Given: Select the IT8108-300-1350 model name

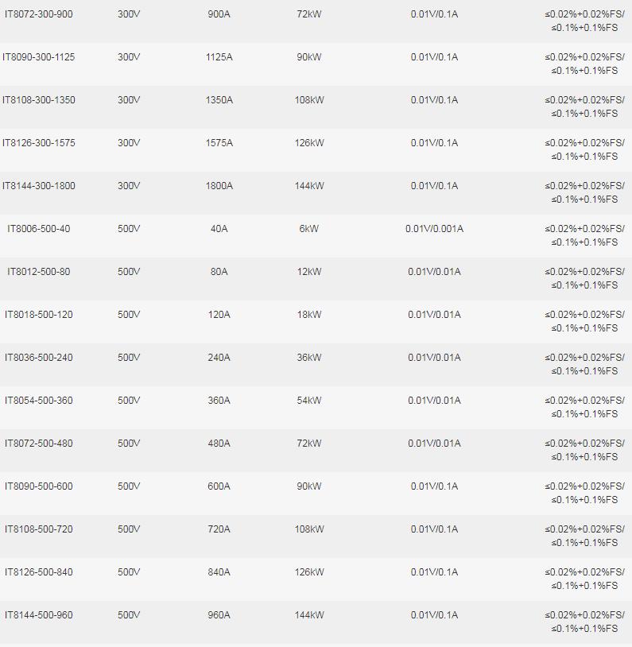Looking at the screenshot, I should coord(39,100).
